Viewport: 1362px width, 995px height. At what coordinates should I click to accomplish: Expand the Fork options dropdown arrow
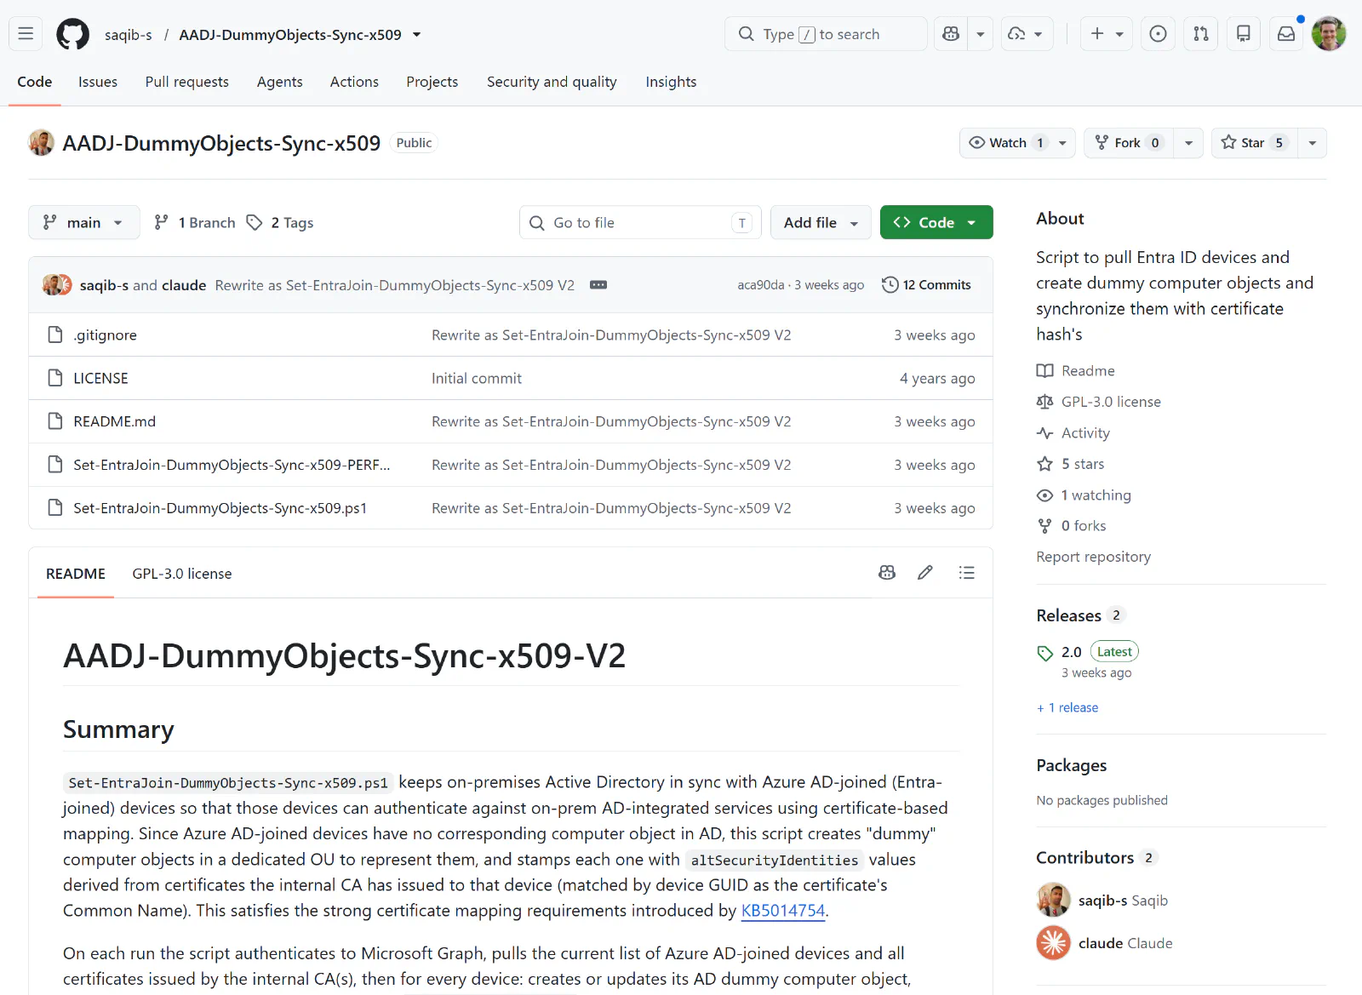coord(1188,143)
